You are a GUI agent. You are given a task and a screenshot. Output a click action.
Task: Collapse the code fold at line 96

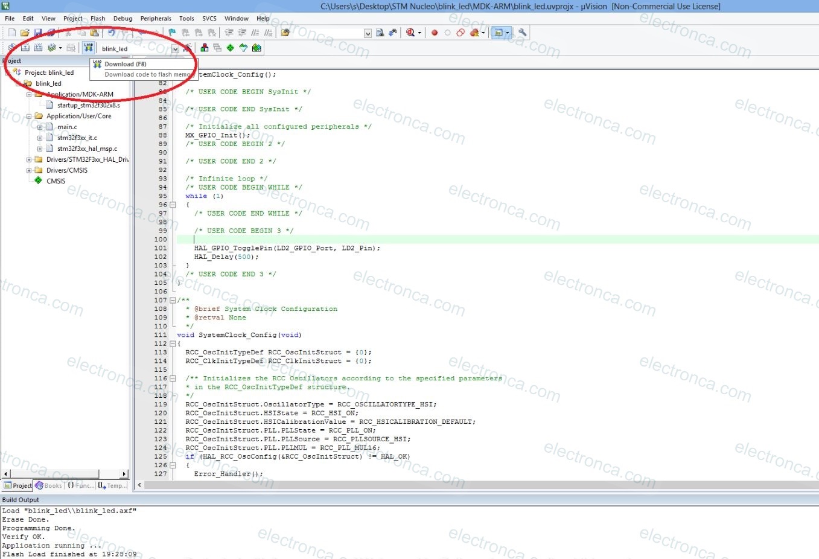(x=173, y=205)
